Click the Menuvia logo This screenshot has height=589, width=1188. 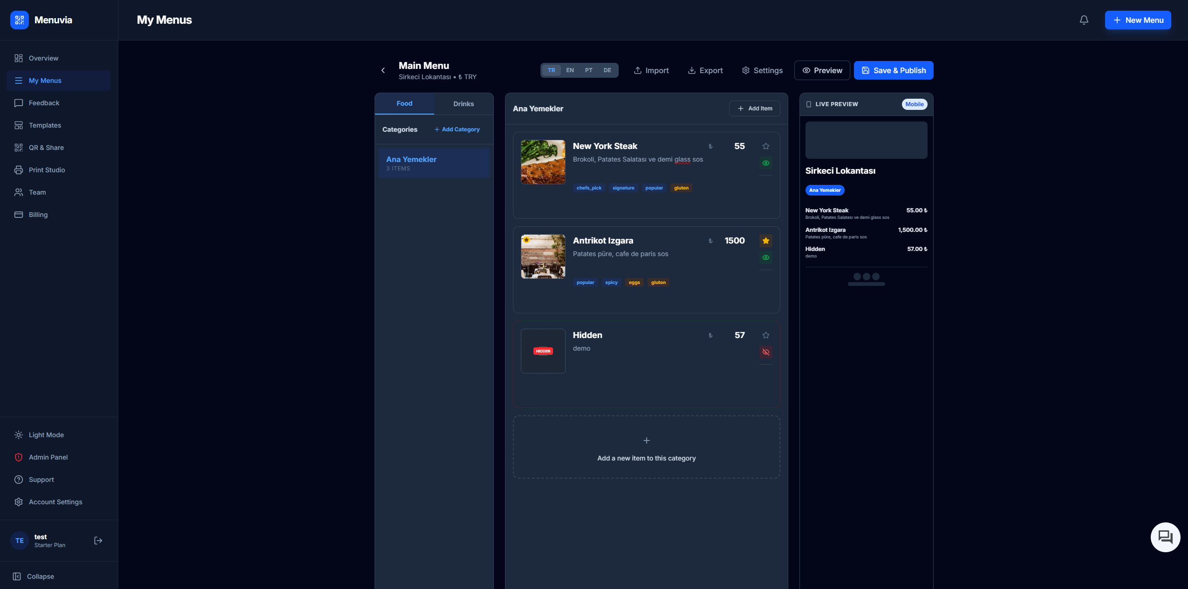[42, 20]
